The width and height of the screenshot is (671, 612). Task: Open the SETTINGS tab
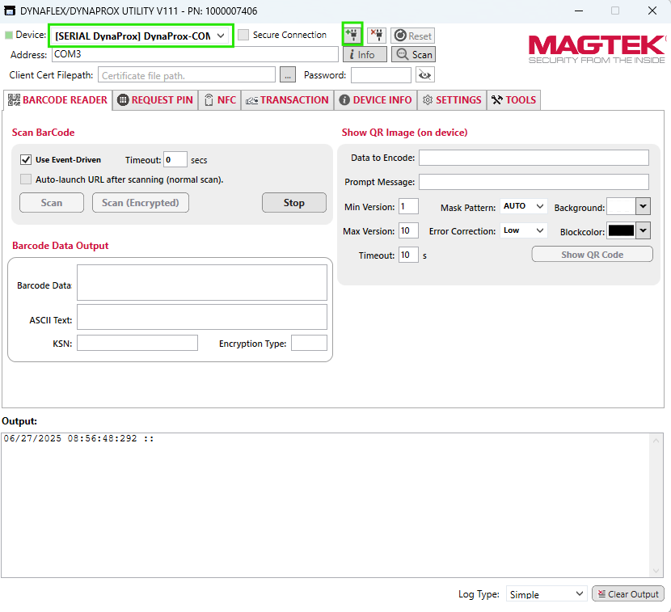coord(452,100)
